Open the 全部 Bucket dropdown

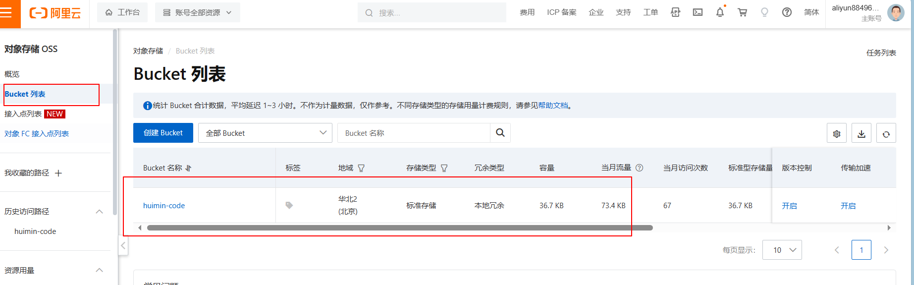(x=265, y=133)
